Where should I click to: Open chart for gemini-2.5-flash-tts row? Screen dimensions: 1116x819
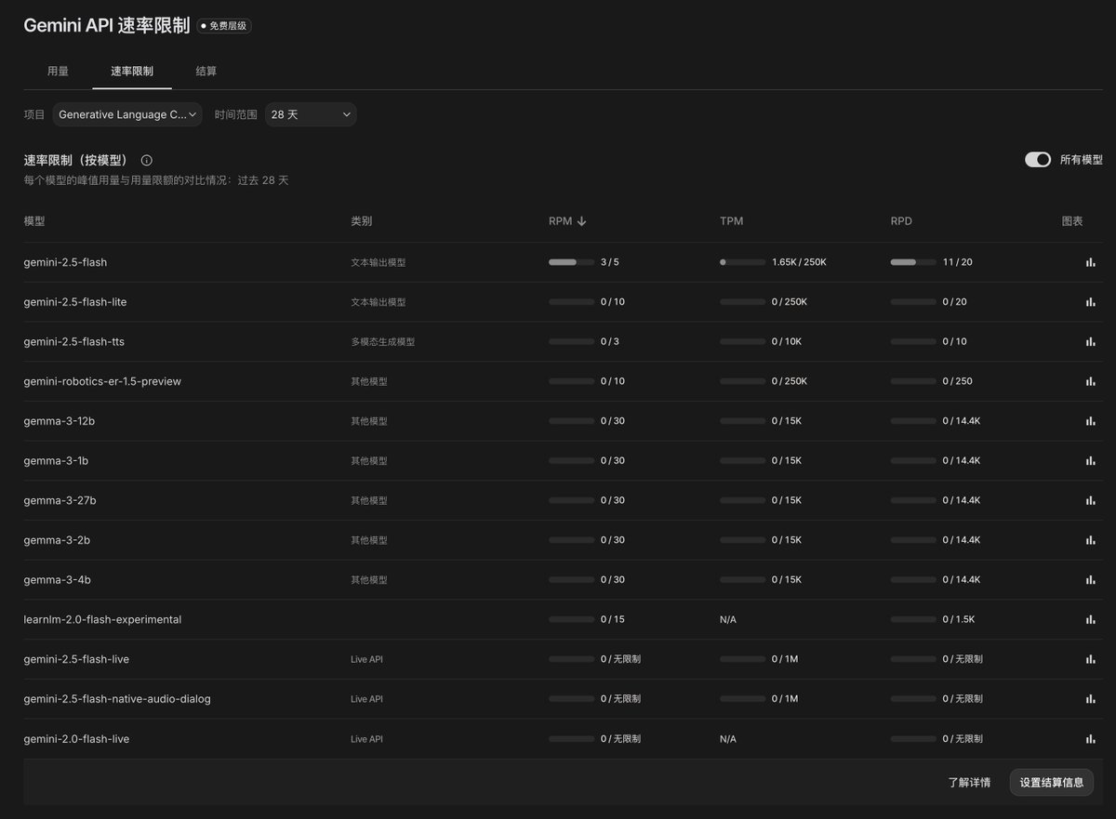pyautogui.click(x=1090, y=341)
